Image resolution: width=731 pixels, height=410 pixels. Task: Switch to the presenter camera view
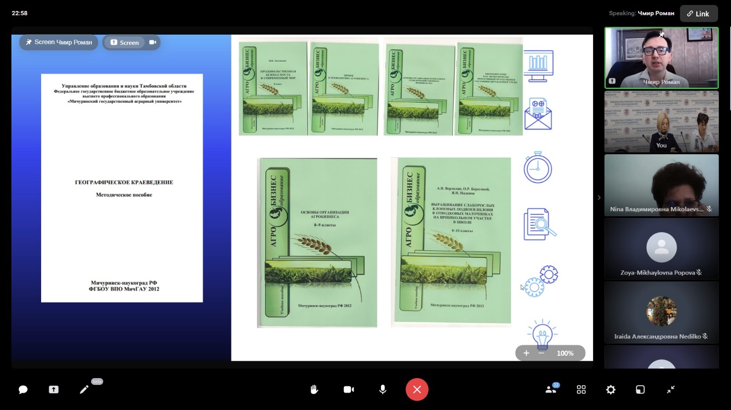tap(153, 42)
